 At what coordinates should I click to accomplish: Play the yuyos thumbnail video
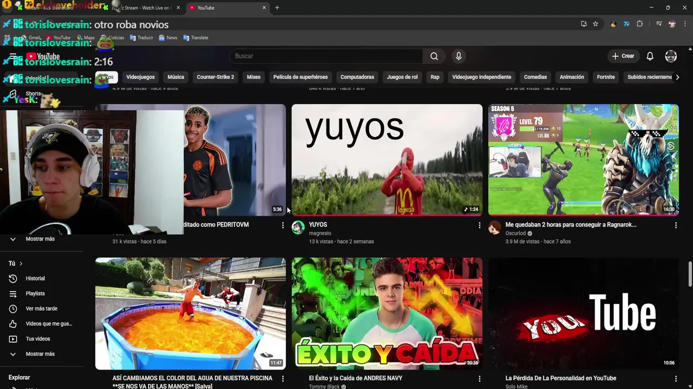coord(387,160)
